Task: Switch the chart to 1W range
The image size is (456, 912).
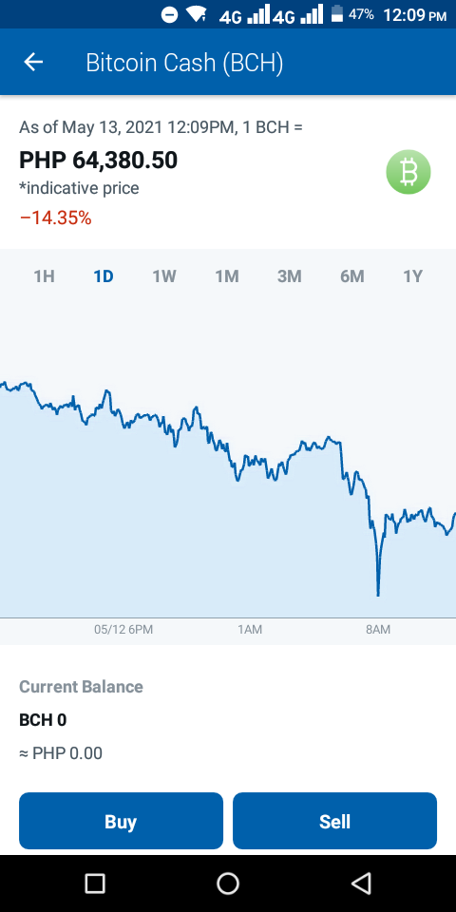Action: coord(164,276)
